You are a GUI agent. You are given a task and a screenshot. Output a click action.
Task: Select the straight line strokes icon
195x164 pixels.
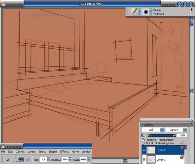coord(22,159)
